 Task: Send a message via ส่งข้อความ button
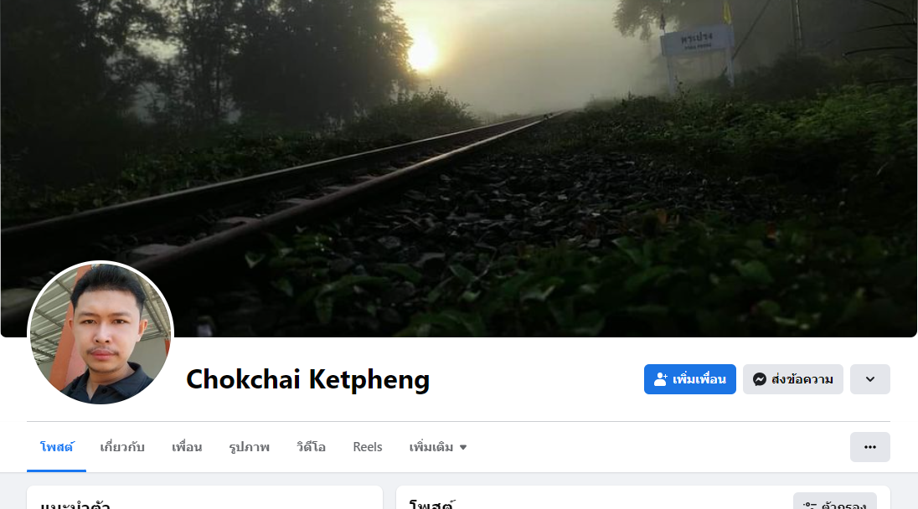pos(792,379)
